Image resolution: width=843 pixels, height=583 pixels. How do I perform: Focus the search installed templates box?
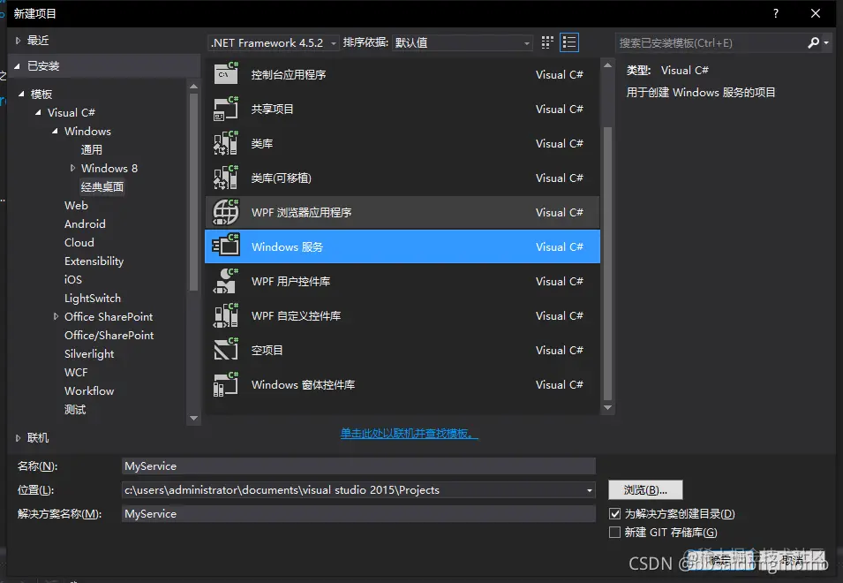(711, 42)
